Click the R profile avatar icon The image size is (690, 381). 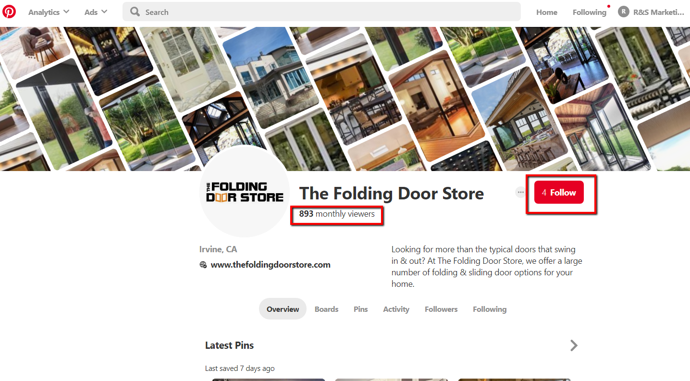click(624, 12)
